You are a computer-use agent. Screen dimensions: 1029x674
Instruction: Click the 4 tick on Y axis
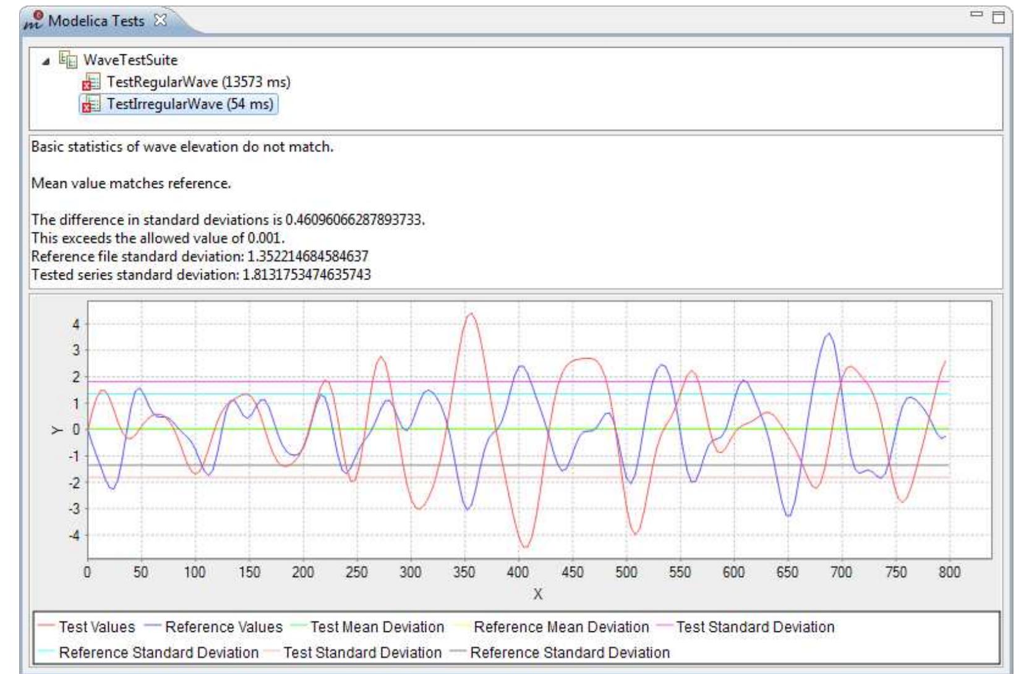click(x=76, y=324)
